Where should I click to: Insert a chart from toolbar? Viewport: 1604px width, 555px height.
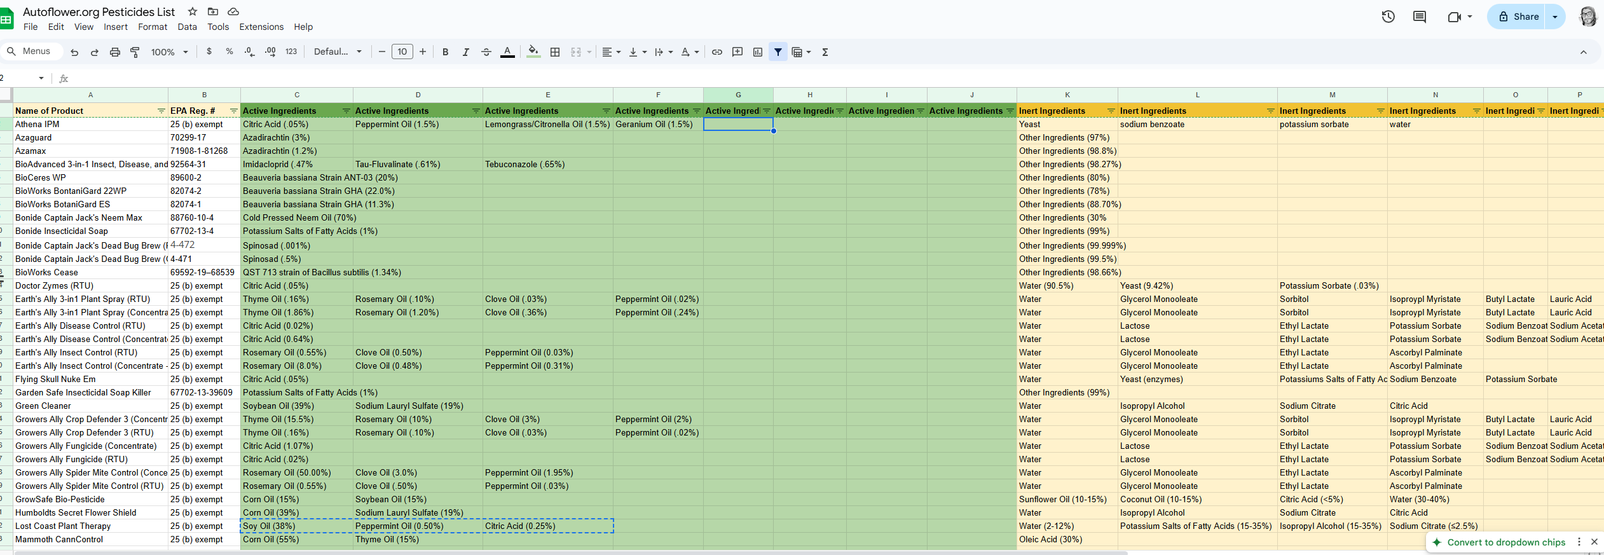[758, 52]
